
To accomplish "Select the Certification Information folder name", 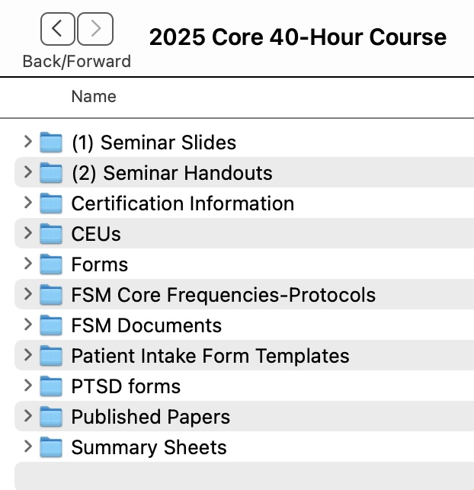I will [x=182, y=203].
